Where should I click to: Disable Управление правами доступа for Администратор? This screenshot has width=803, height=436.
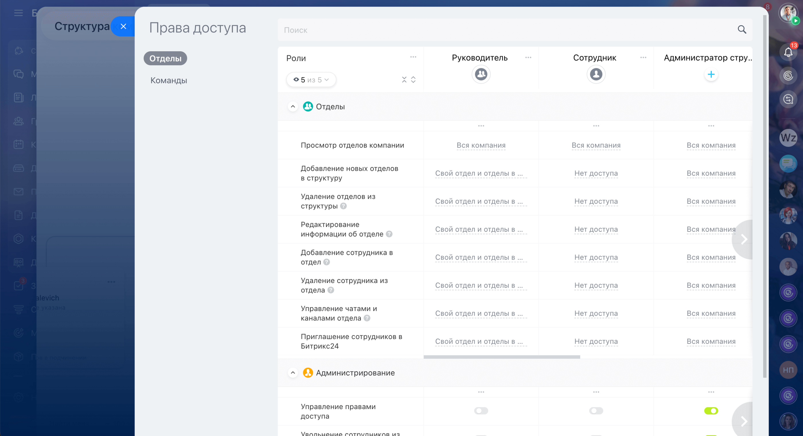tap(711, 411)
